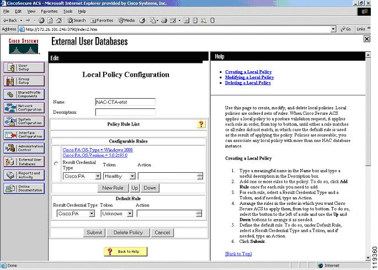Click the Back to Help button
Image resolution: width=378 pixels, height=270 pixels.
[125, 251]
